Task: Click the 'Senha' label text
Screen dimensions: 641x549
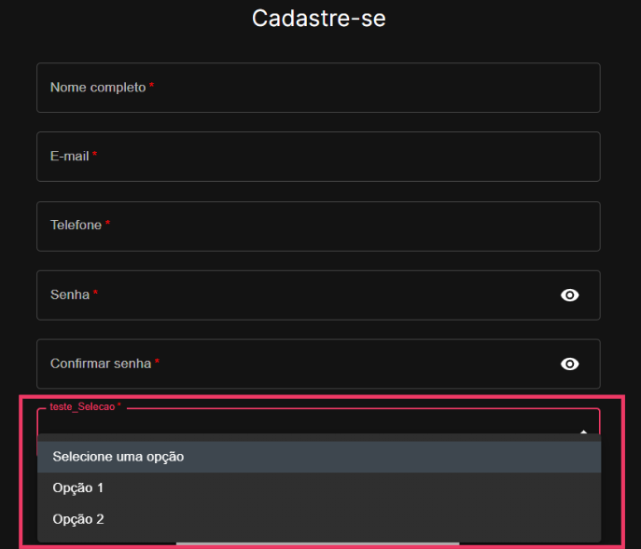Action: [70, 295]
